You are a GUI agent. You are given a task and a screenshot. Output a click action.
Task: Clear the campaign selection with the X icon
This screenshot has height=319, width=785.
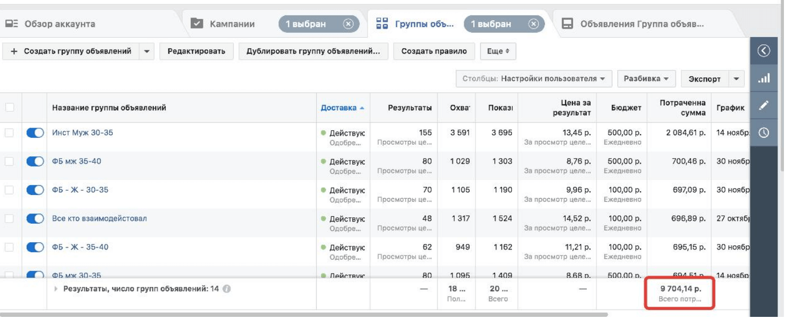tap(348, 24)
